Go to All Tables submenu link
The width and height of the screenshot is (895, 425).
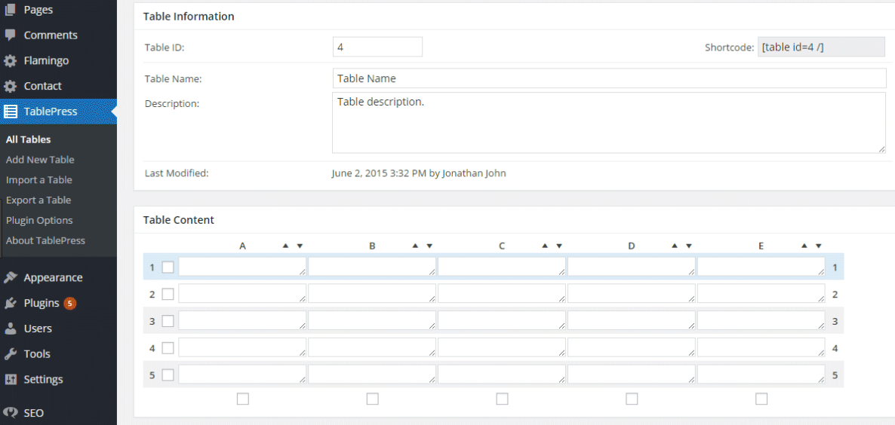(x=29, y=139)
